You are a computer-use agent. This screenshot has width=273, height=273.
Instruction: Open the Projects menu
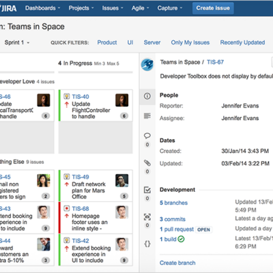click(x=81, y=8)
